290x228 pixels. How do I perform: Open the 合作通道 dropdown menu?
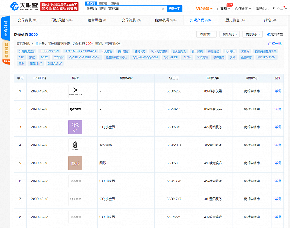click(x=243, y=9)
